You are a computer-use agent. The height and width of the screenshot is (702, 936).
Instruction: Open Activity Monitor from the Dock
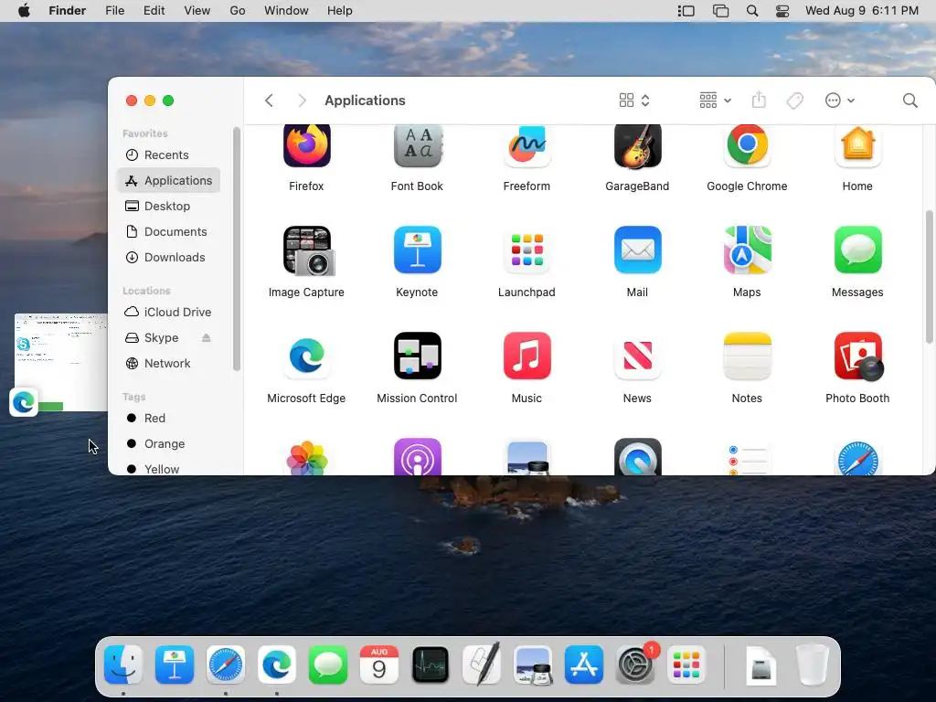click(x=430, y=665)
